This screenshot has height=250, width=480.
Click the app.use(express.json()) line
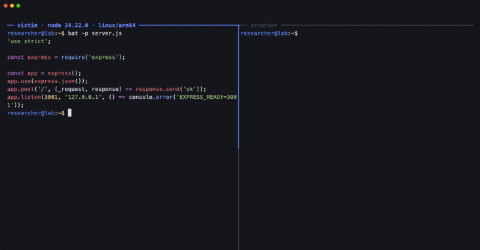[47, 81]
